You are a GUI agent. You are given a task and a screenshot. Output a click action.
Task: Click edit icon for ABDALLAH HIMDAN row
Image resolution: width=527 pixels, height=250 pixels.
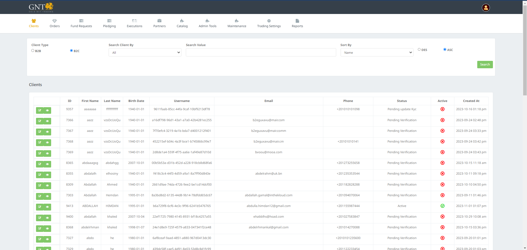coord(40,207)
